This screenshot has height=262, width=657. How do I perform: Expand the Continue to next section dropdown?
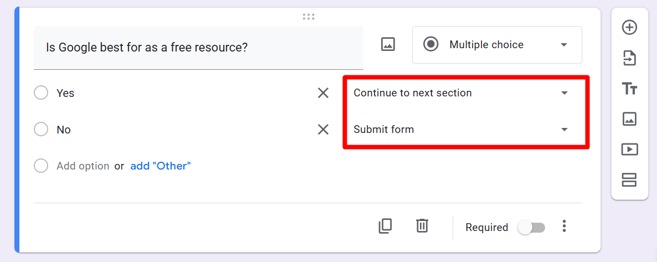tap(461, 93)
